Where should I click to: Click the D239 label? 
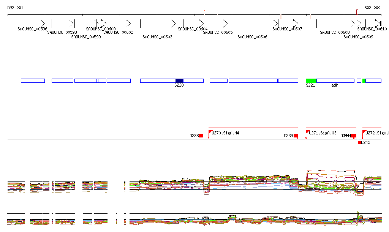tap(289, 136)
